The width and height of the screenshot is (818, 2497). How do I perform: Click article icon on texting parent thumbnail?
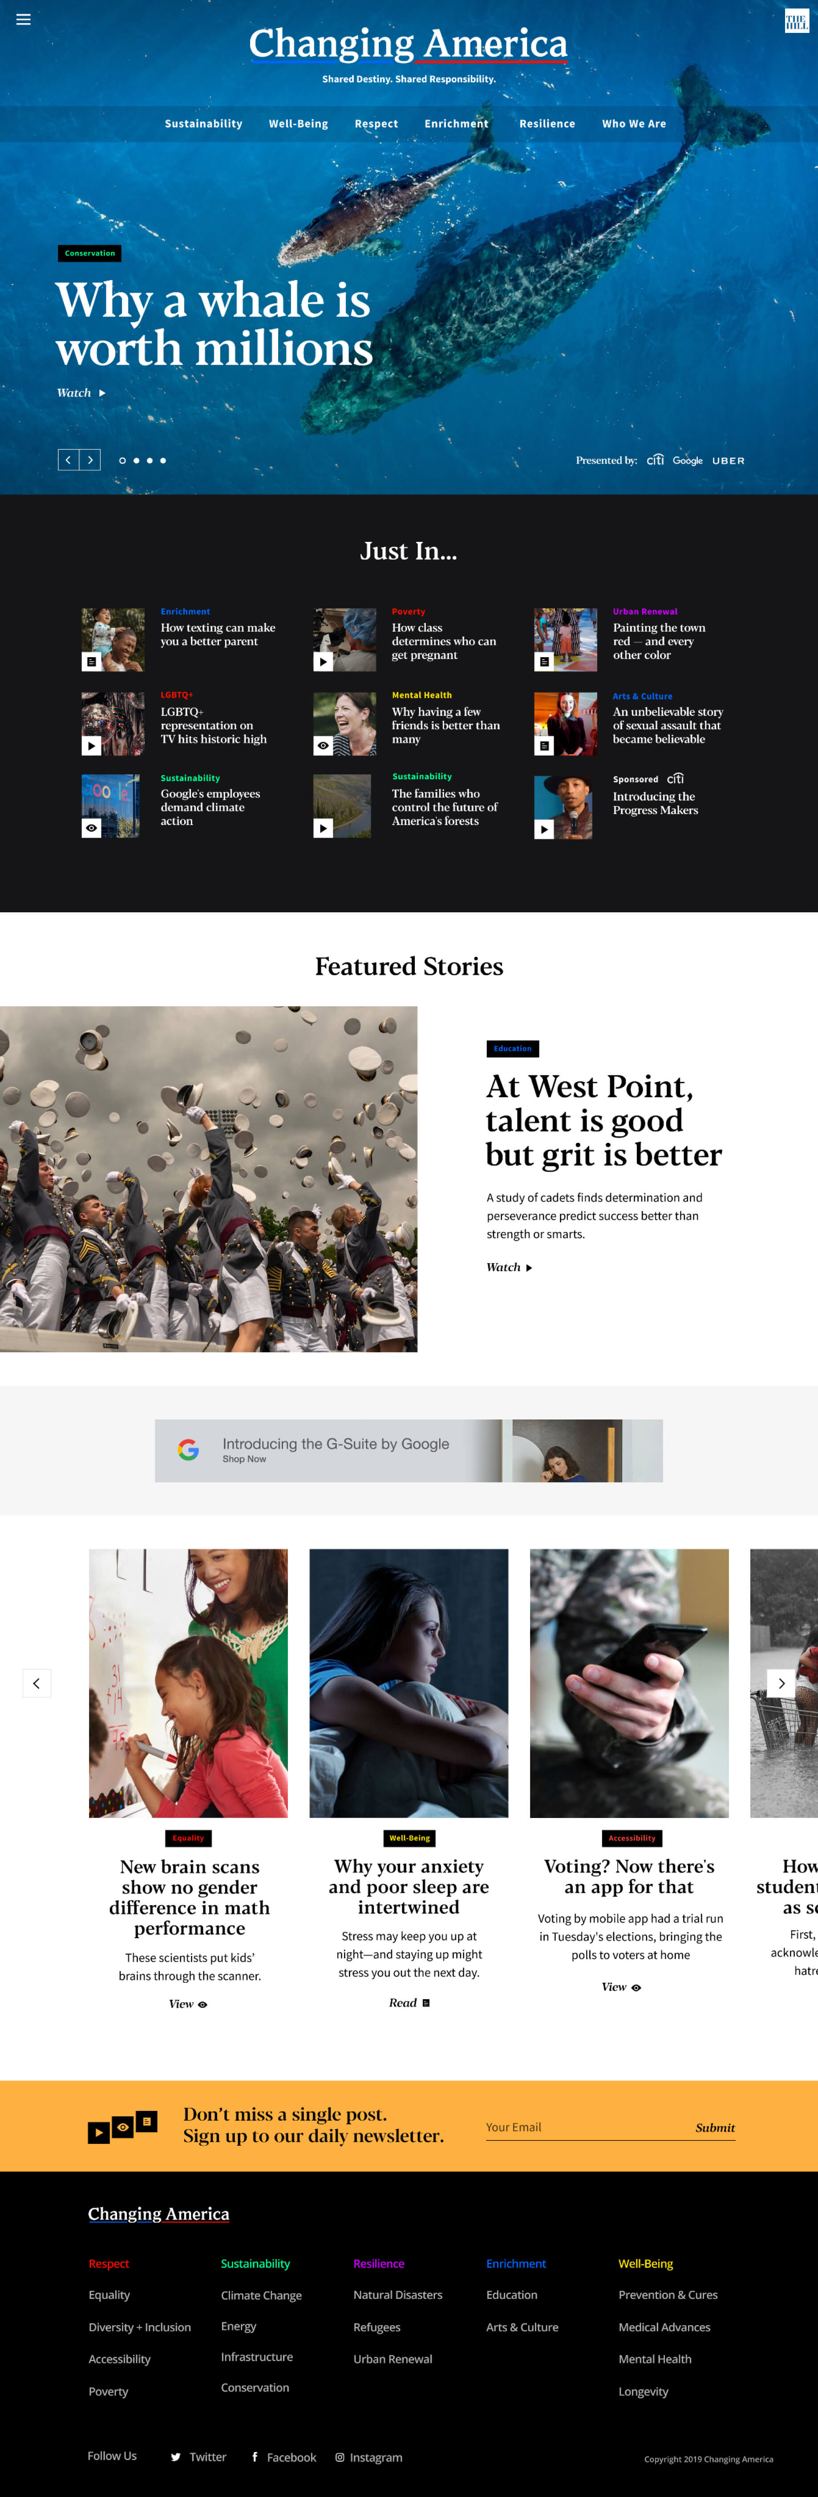(x=91, y=662)
